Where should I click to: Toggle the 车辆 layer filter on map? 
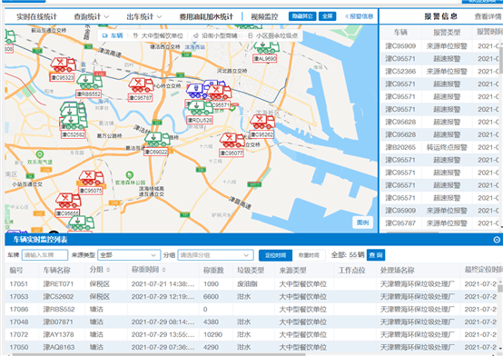click(113, 35)
